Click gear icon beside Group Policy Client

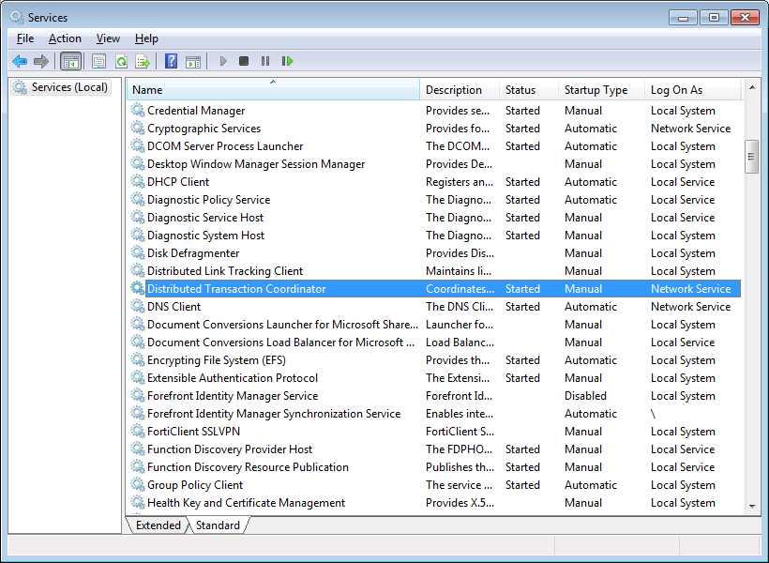(138, 485)
